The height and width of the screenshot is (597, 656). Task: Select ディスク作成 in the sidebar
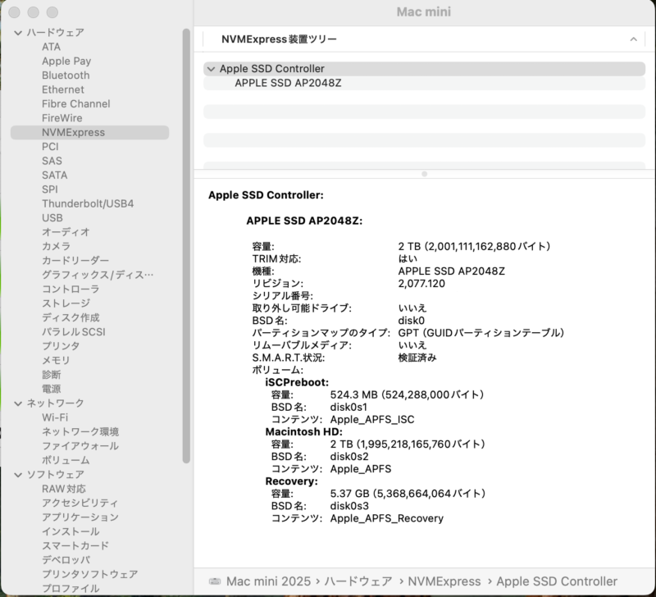pos(71,317)
